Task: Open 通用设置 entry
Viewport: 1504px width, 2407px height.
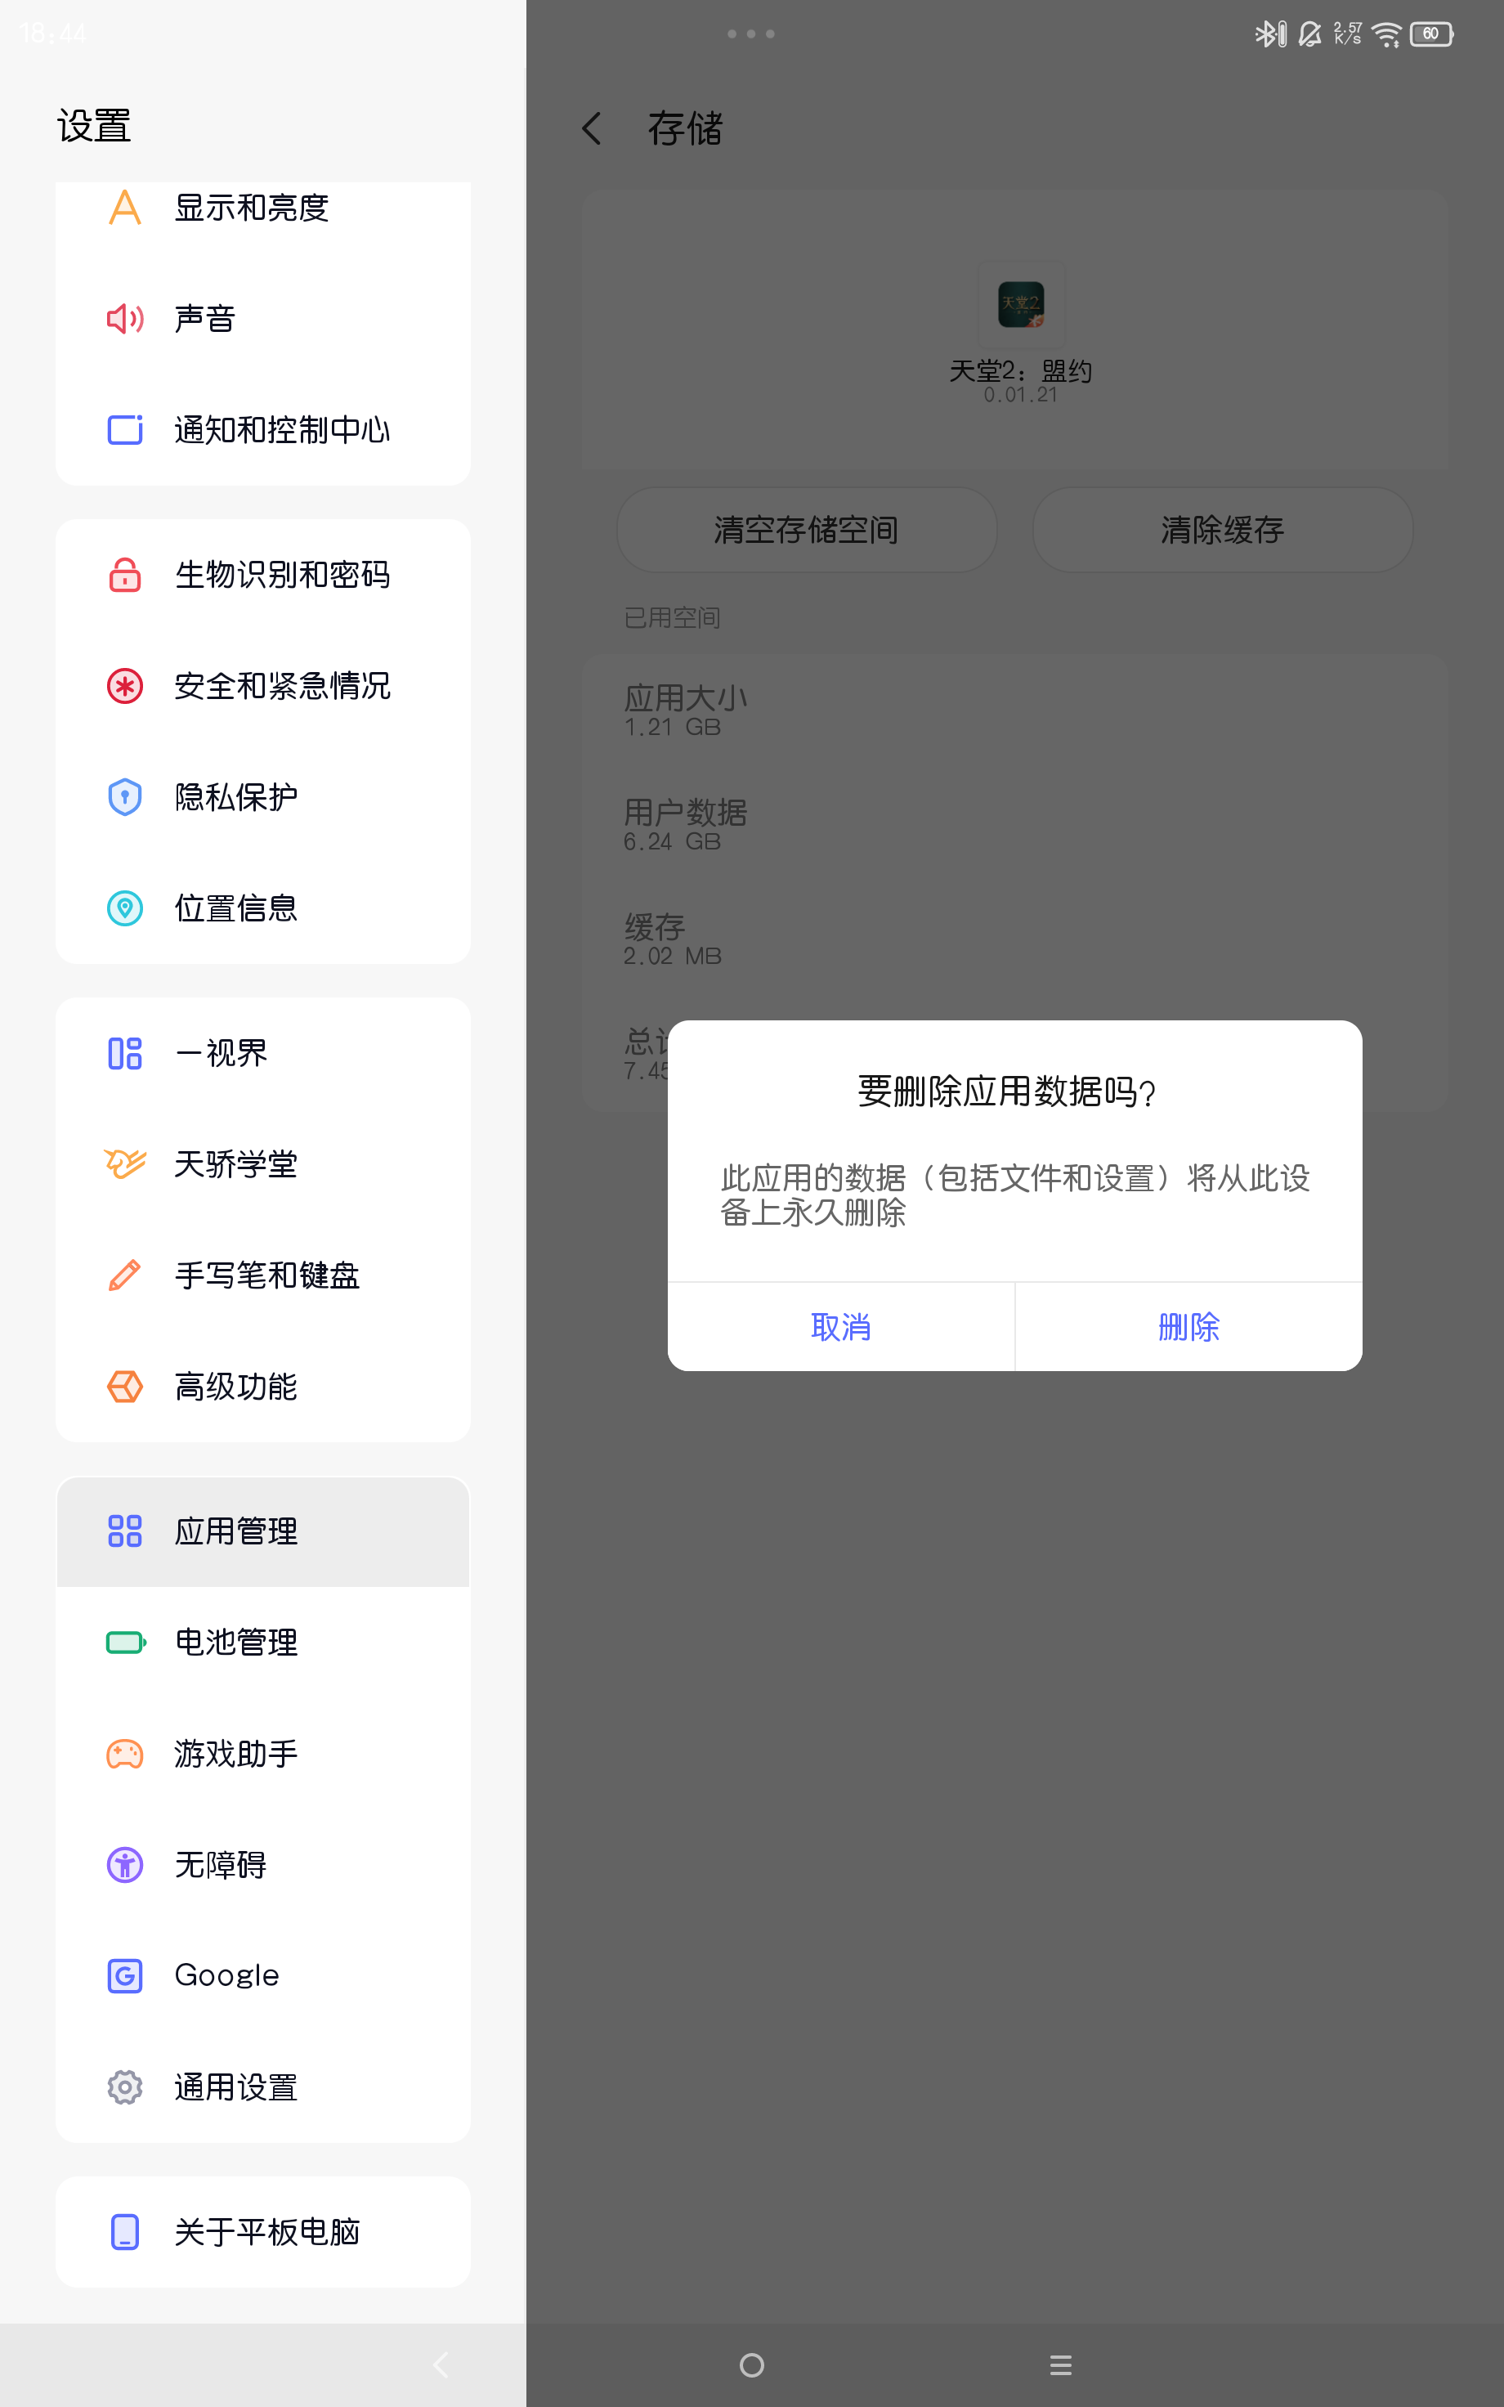Action: point(262,2087)
